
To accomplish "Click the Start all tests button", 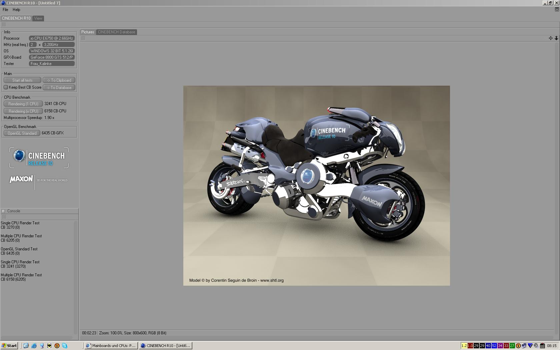I will (x=22, y=80).
